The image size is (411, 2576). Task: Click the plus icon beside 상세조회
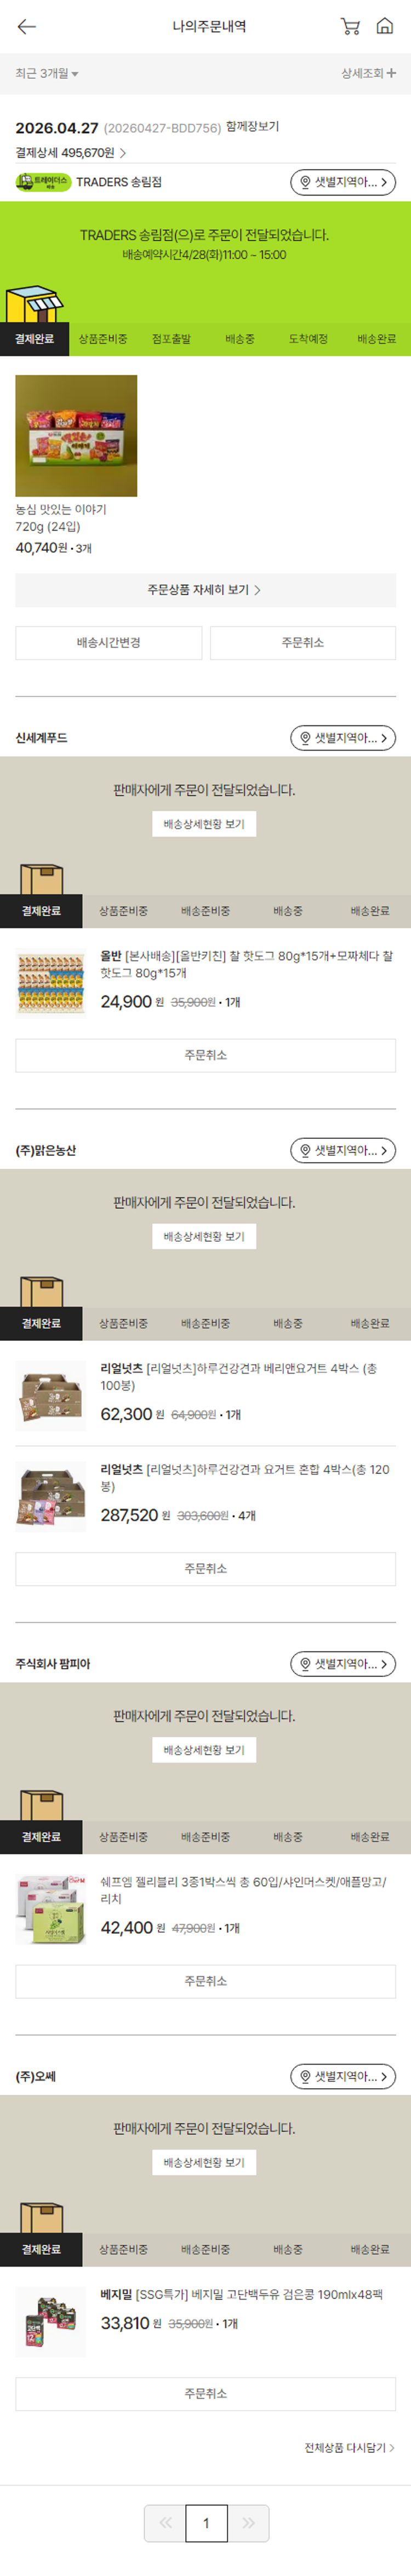391,73
